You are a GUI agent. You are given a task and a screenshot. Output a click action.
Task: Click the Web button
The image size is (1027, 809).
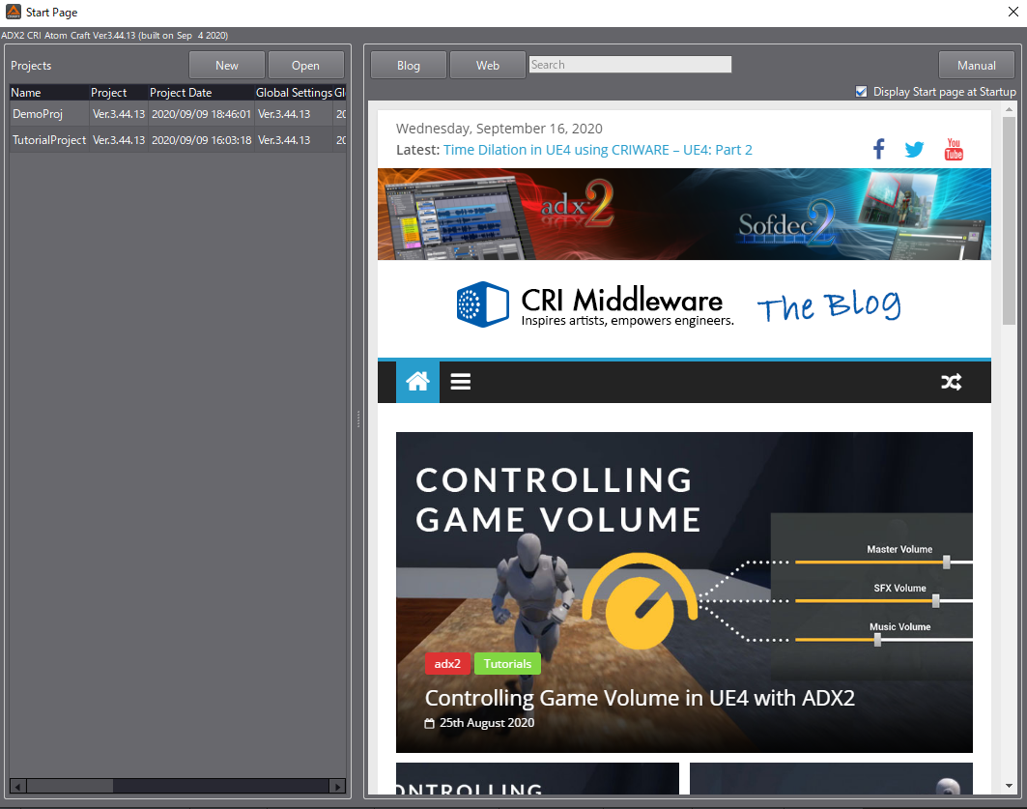coord(488,65)
